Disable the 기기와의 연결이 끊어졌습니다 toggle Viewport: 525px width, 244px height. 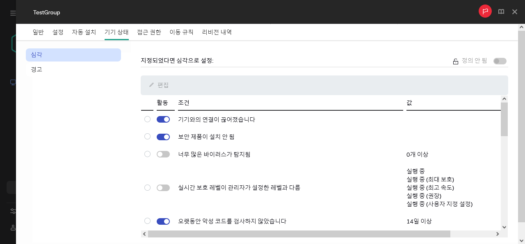163,119
